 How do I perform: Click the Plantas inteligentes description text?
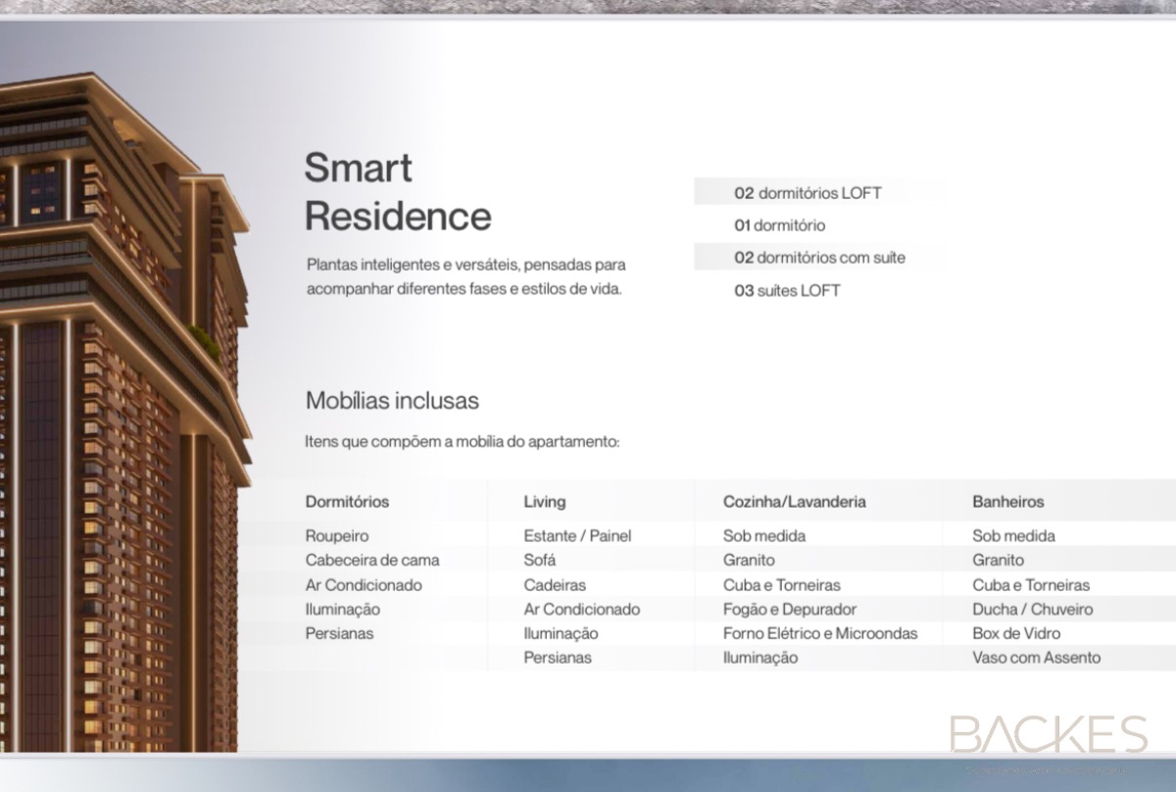coord(465,277)
